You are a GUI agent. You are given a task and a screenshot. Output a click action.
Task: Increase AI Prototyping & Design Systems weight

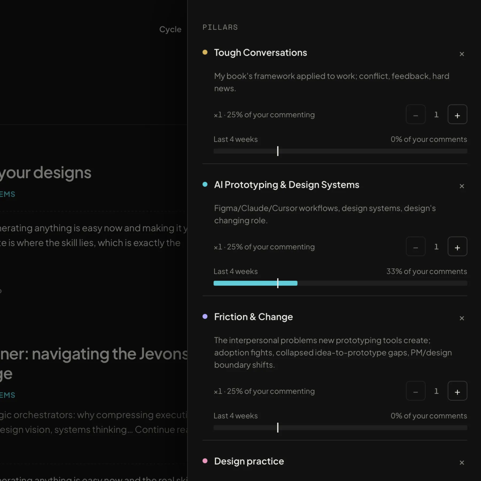(457, 246)
